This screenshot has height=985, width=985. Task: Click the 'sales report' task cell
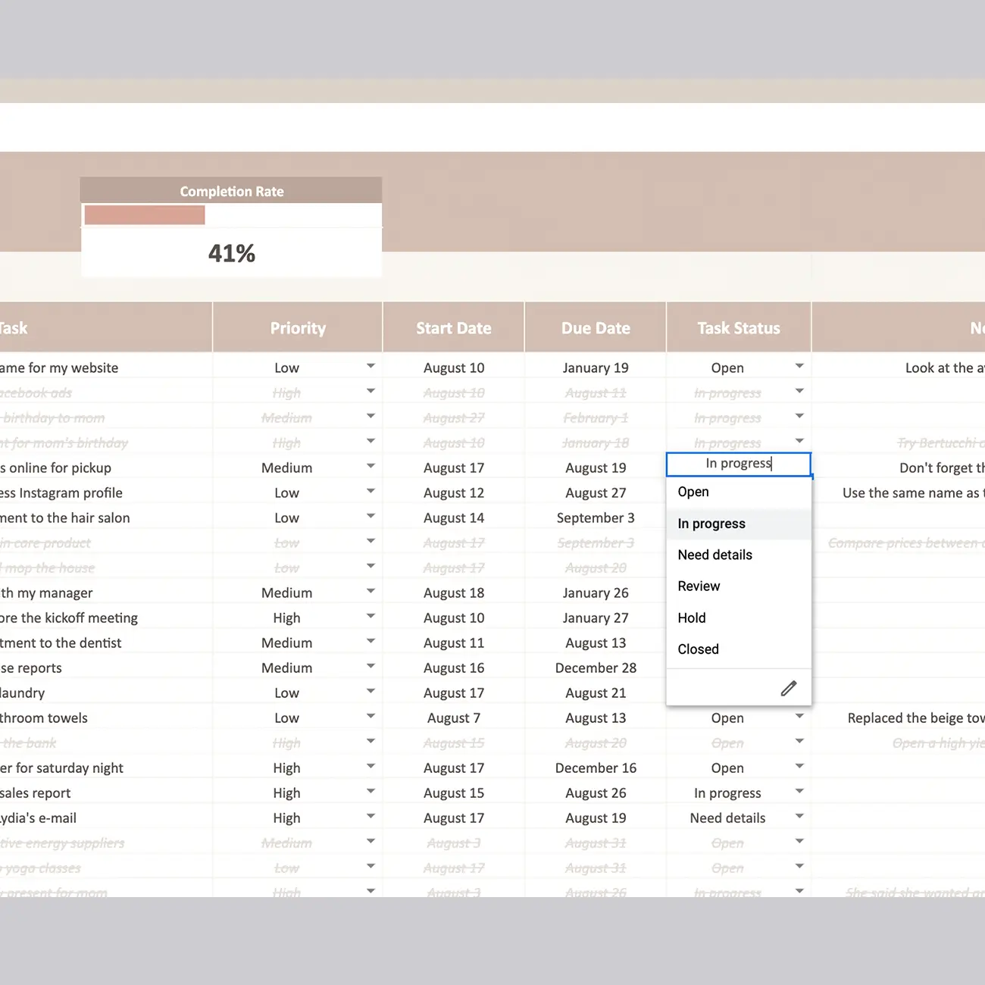tap(106, 793)
